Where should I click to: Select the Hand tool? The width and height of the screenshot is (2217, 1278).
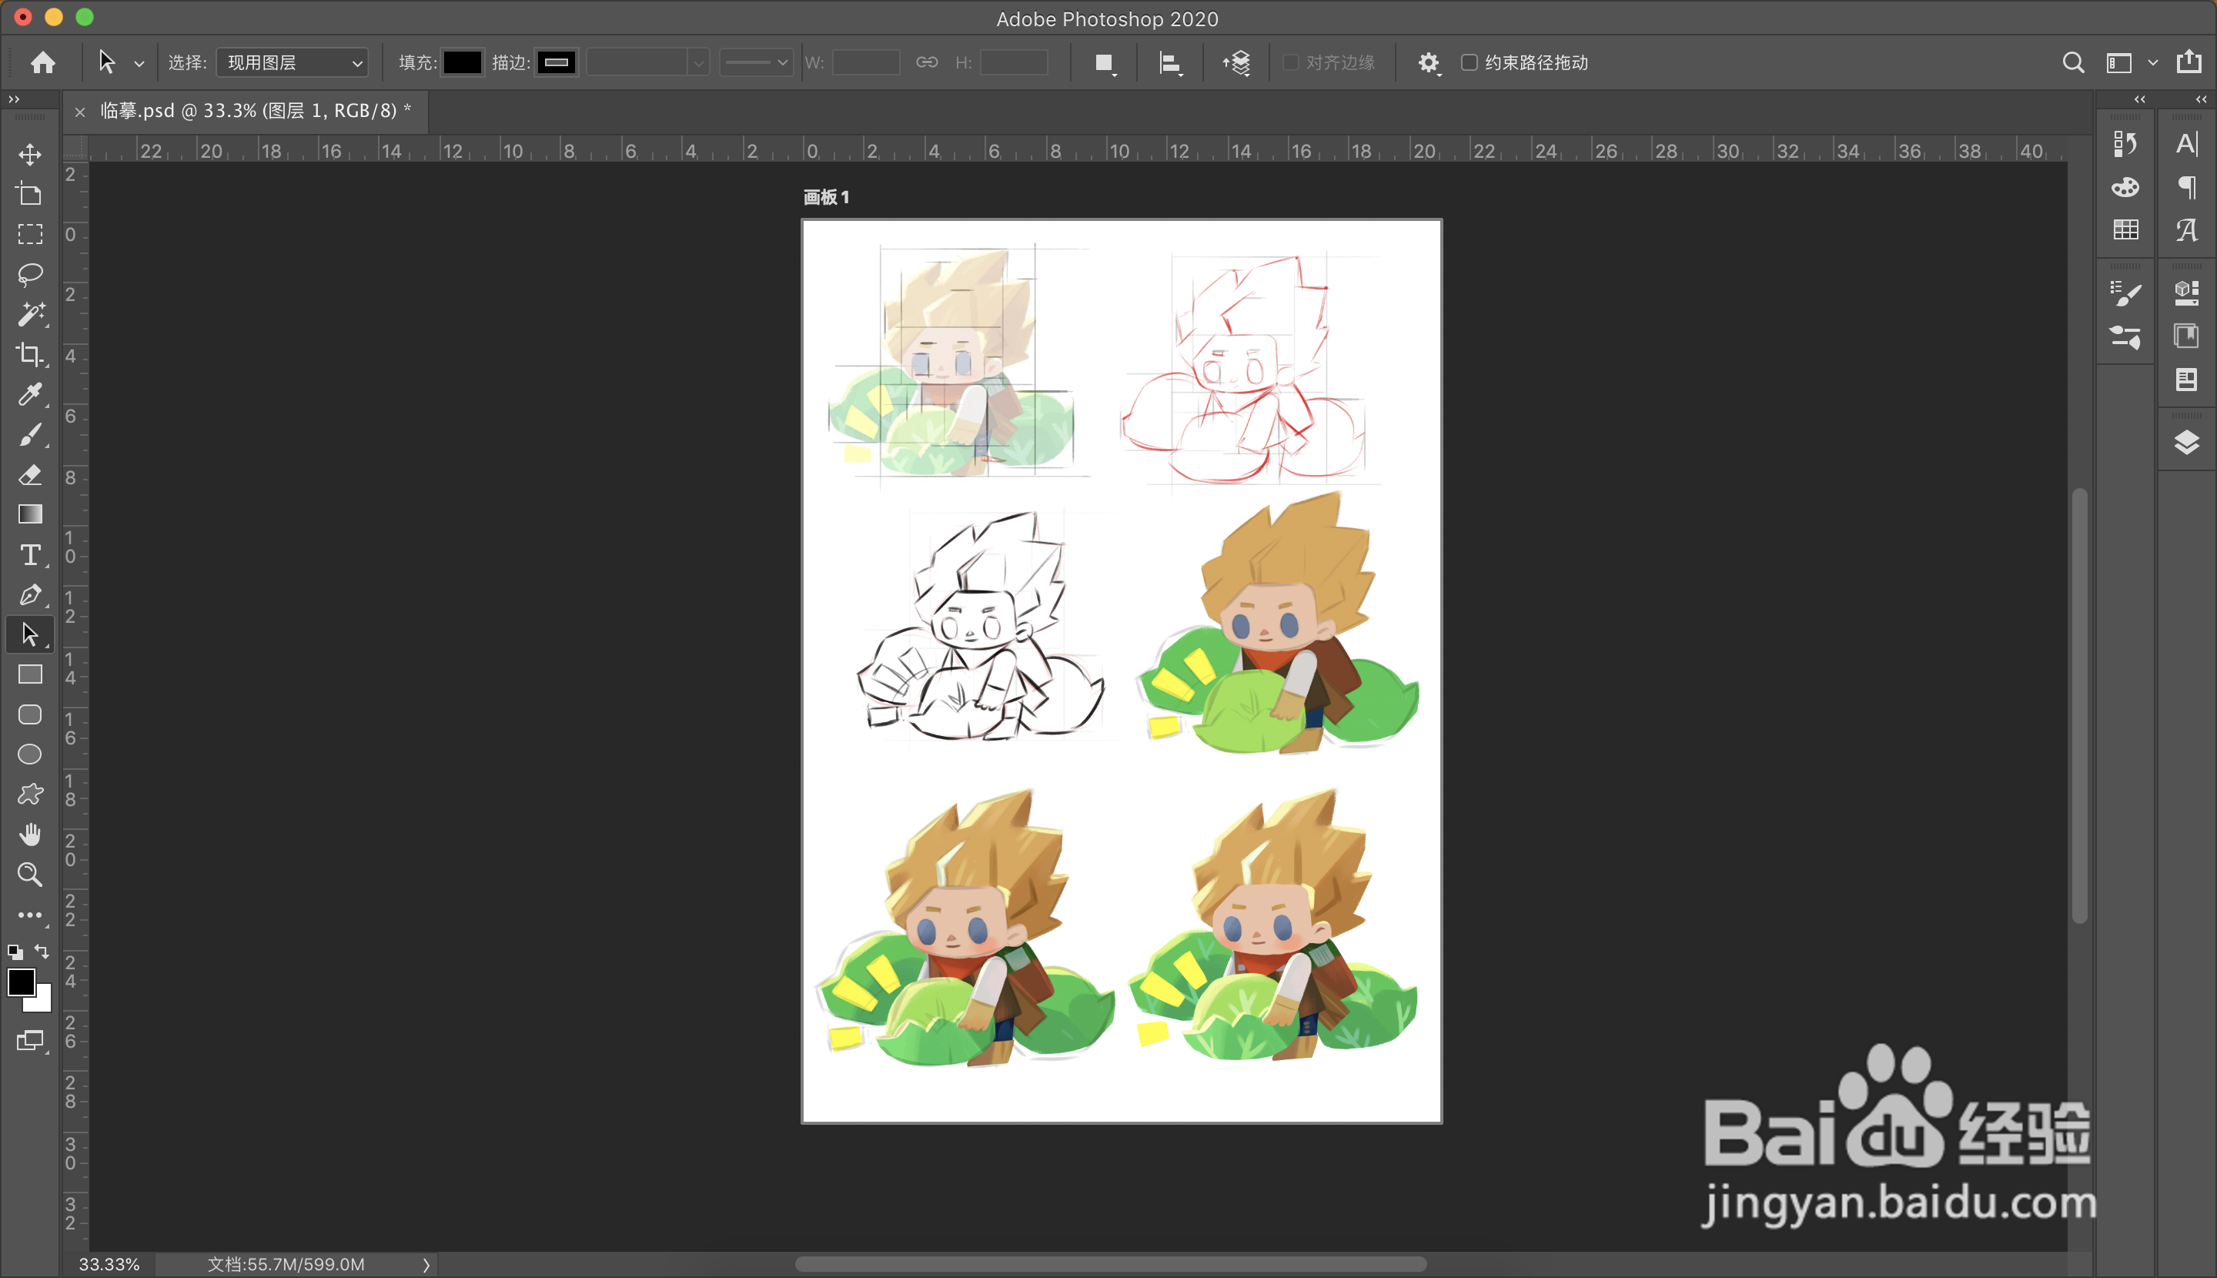[30, 835]
